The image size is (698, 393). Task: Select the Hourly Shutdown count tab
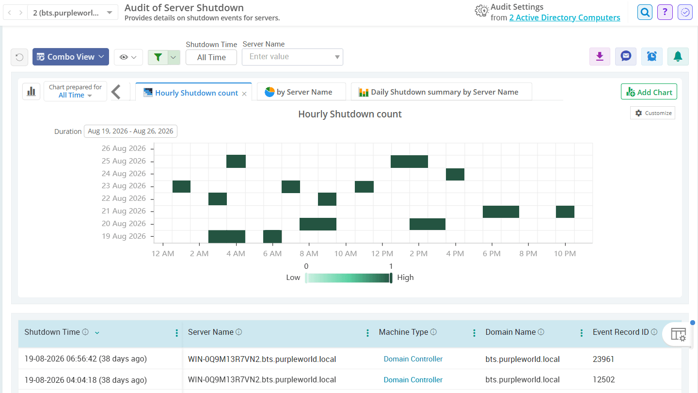[193, 93]
